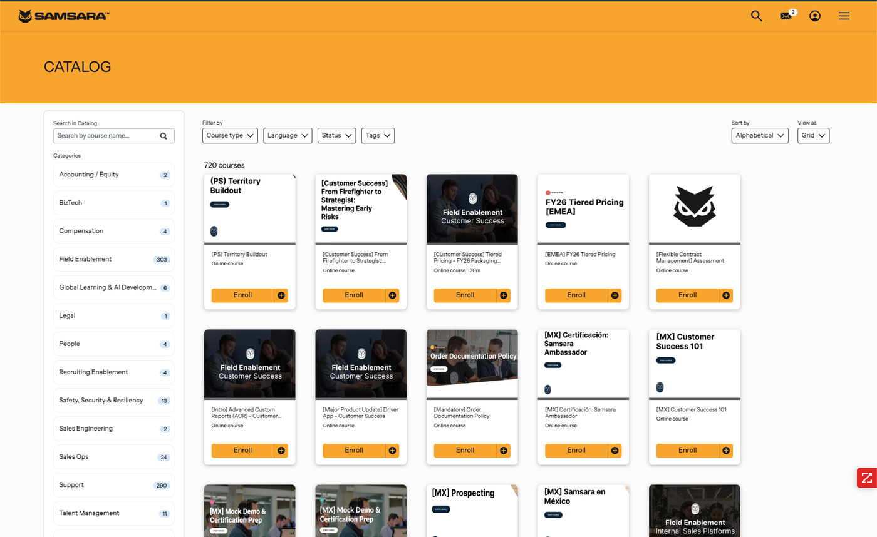Open the messages envelope icon

pos(786,16)
